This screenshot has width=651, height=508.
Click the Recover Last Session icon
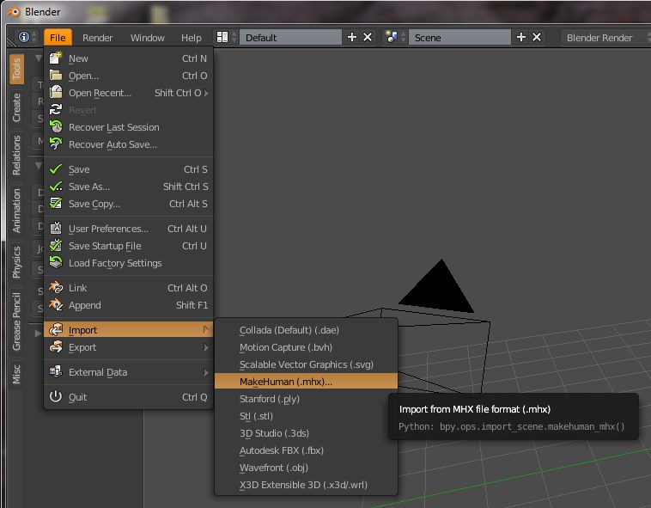[x=56, y=127]
